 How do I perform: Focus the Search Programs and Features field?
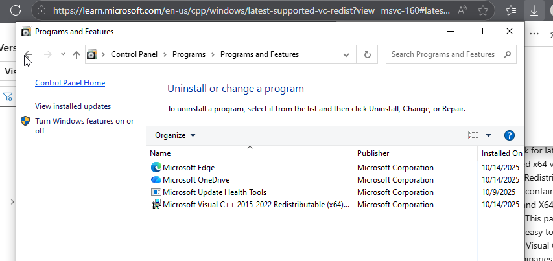click(x=443, y=55)
